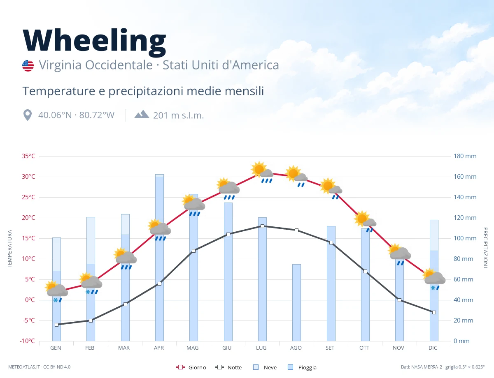Click the December snow-rain weather icon
The image size is (494, 378).
pyautogui.click(x=434, y=280)
